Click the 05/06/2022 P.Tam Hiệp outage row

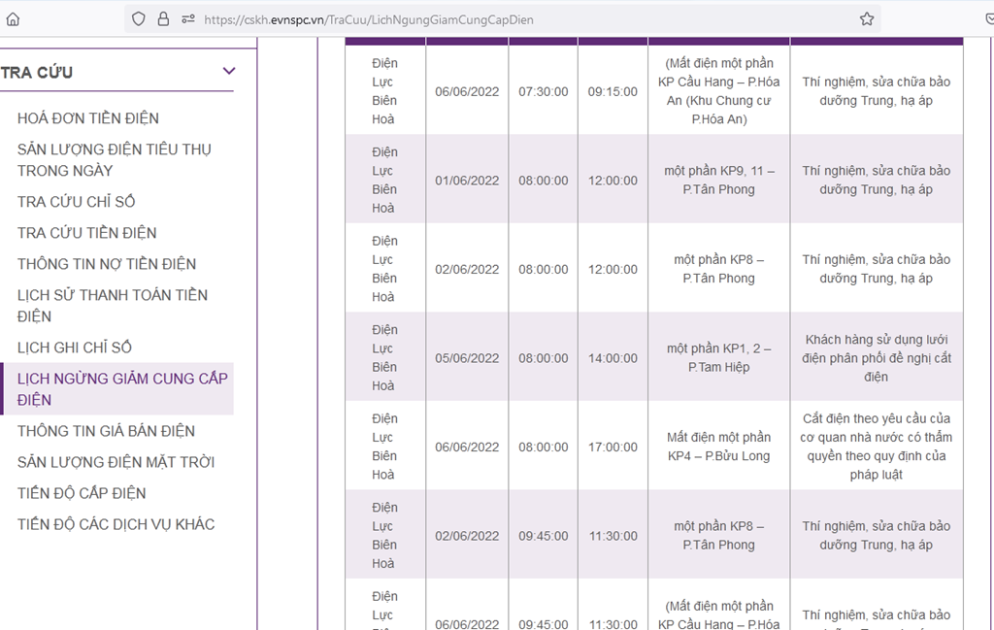click(654, 357)
